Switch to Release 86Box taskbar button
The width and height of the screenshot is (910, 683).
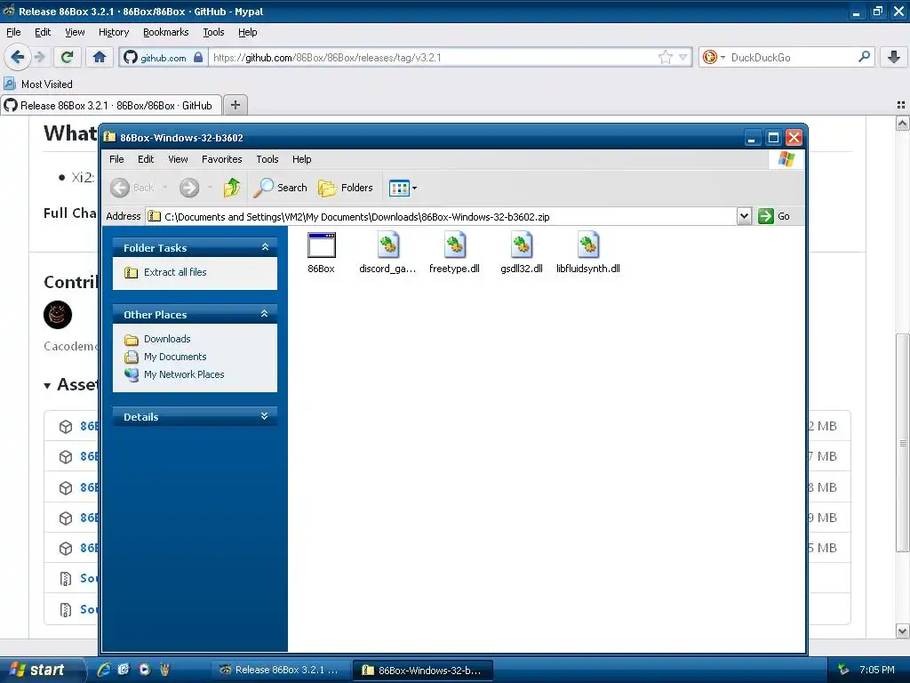coord(280,670)
